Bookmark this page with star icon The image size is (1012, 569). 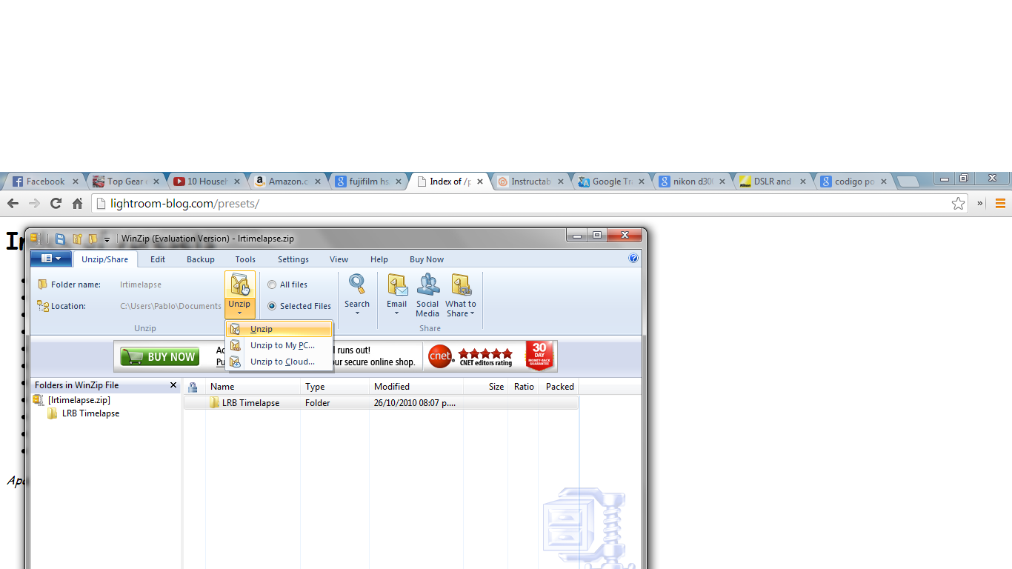point(959,203)
